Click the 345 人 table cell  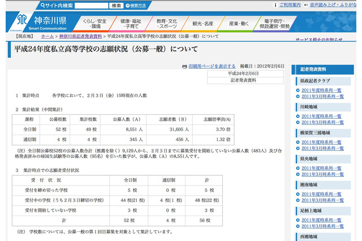[x=123, y=140]
